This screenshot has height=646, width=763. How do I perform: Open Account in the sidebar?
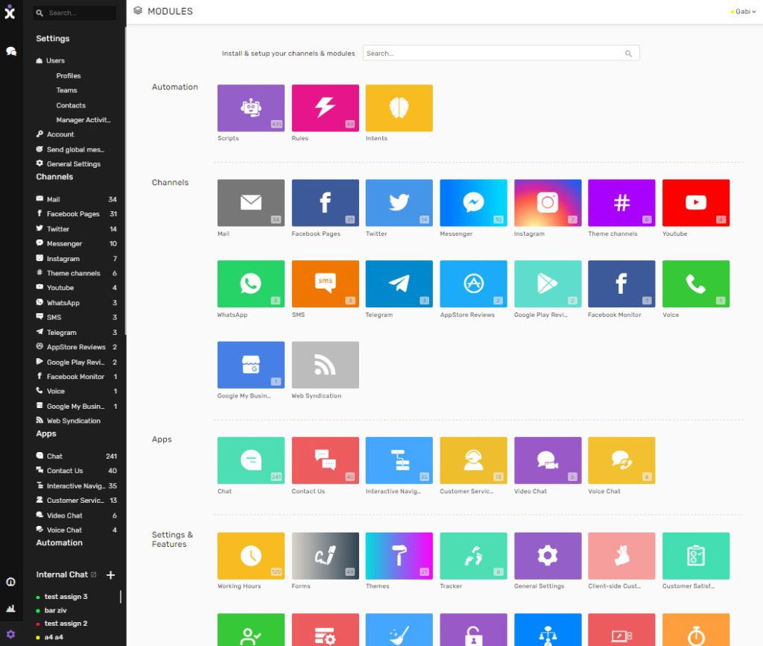click(x=55, y=134)
